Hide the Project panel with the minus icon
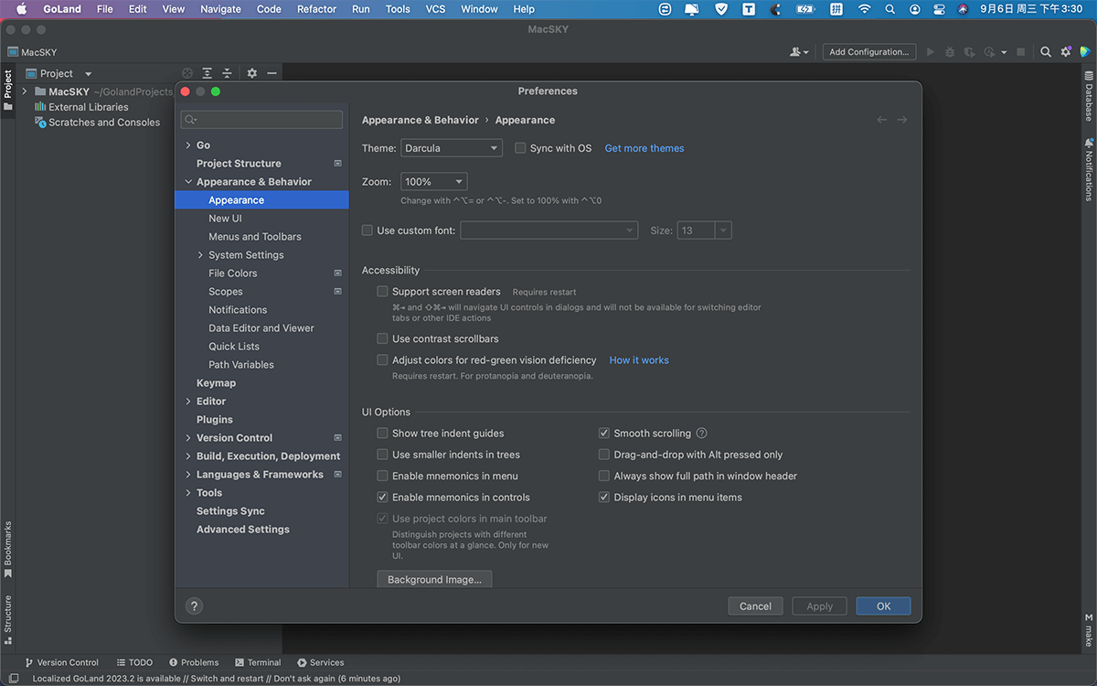 pyautogui.click(x=272, y=73)
